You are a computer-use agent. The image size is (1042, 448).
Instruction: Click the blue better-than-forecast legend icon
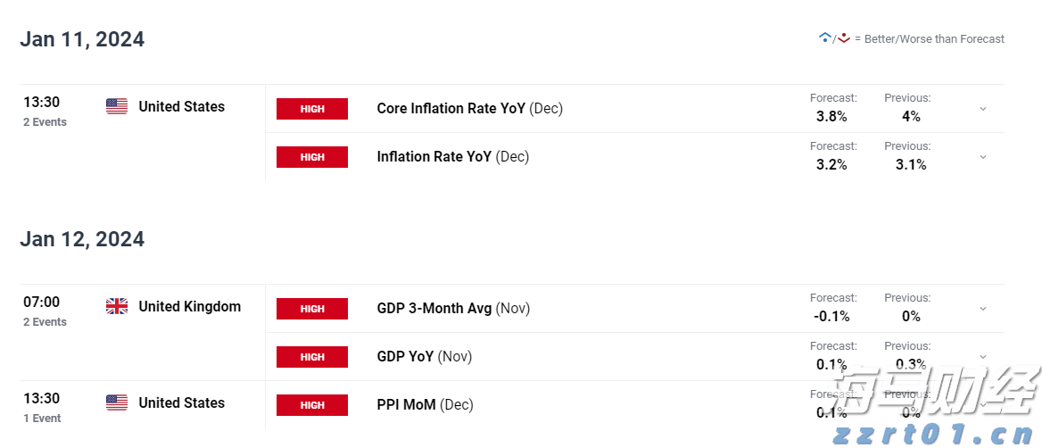pyautogui.click(x=824, y=37)
